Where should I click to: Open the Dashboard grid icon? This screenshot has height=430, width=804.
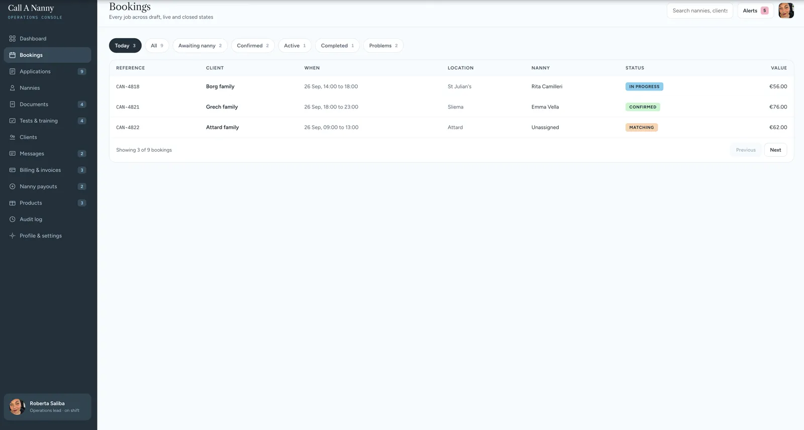13,39
